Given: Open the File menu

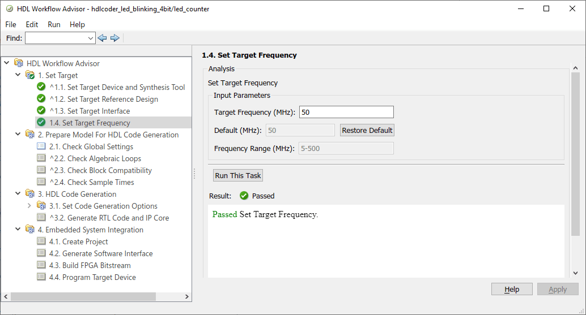Looking at the screenshot, I should point(11,24).
